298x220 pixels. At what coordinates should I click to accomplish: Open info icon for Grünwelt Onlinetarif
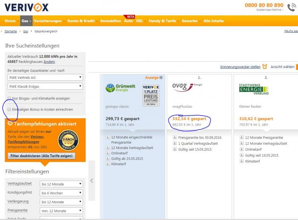point(108,153)
